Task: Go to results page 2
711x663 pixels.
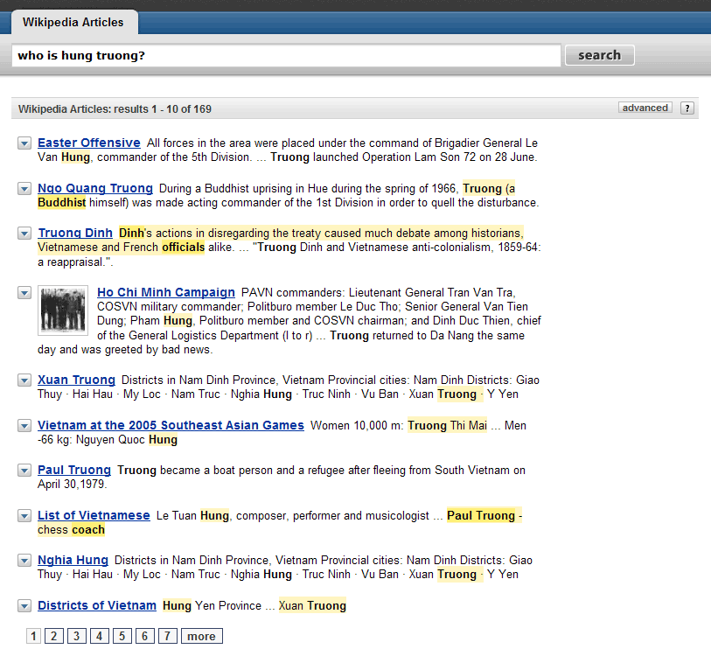Action: coord(54,636)
